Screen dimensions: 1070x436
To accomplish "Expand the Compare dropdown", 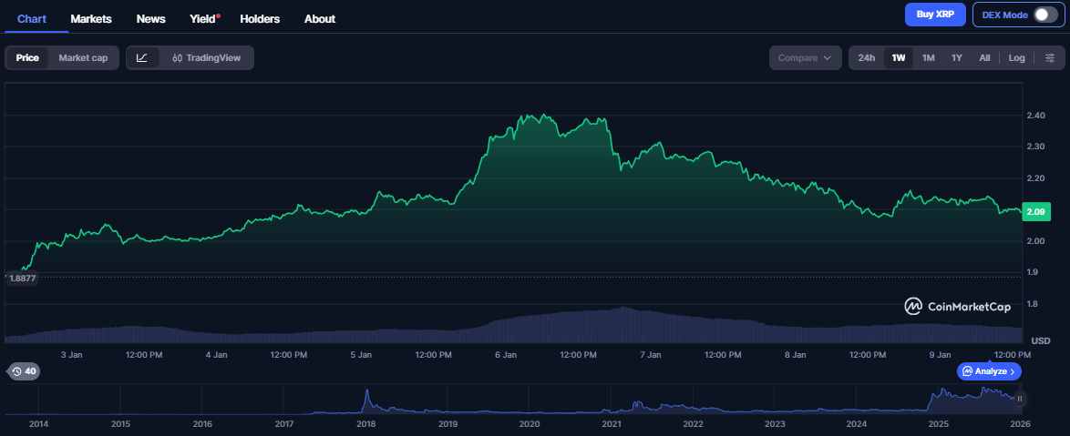I will pos(804,58).
